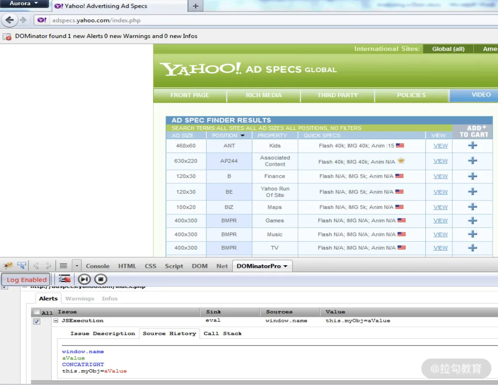Viewport: 498px width, 385px height.
Task: Add the Finance spec to cart
Action: click(x=472, y=176)
